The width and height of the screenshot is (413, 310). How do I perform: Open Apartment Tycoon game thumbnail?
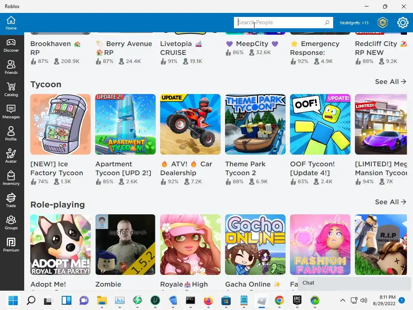(x=125, y=124)
